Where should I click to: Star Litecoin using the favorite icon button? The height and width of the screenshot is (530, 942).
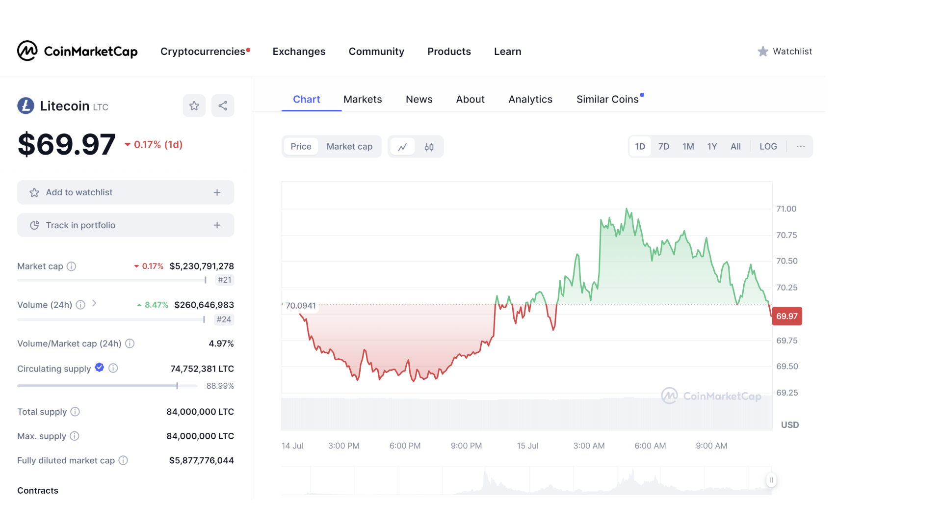[194, 106]
